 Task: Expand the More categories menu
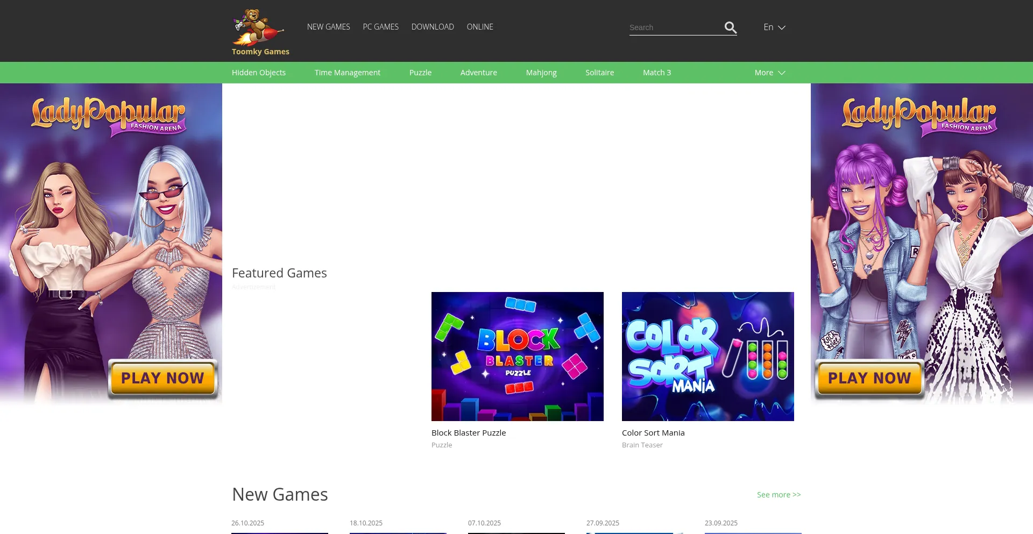(x=769, y=73)
